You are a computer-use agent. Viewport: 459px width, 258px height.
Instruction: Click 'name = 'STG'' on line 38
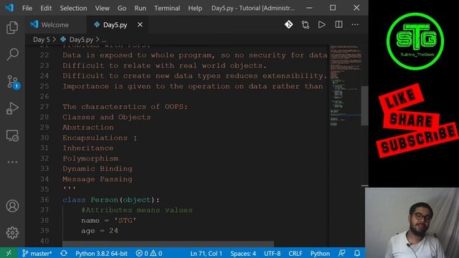(x=108, y=221)
